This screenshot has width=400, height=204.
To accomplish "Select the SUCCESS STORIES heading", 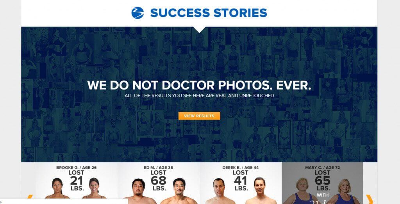I will (209, 13).
